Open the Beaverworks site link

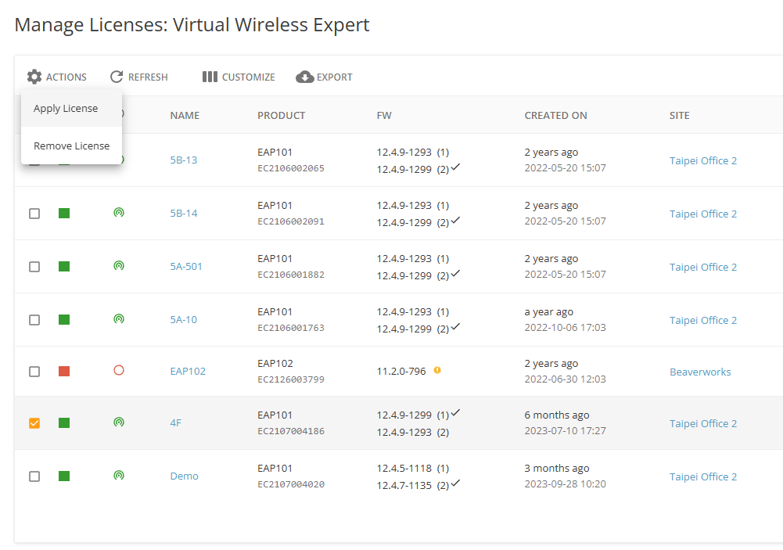(x=700, y=372)
